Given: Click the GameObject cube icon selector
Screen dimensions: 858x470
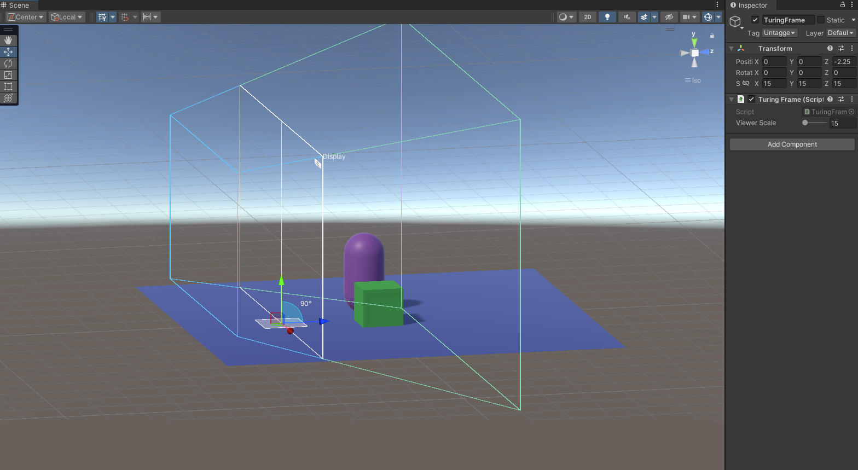Looking at the screenshot, I should (736, 22).
